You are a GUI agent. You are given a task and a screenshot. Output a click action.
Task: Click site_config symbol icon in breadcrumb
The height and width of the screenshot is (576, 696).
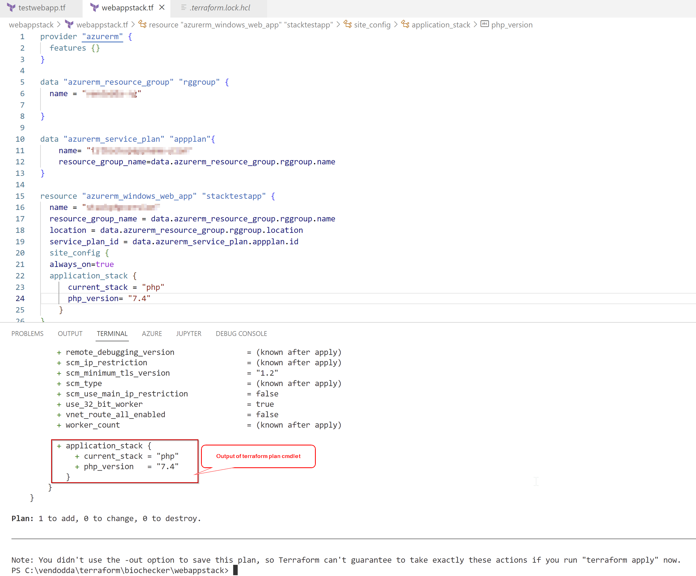pyautogui.click(x=348, y=24)
